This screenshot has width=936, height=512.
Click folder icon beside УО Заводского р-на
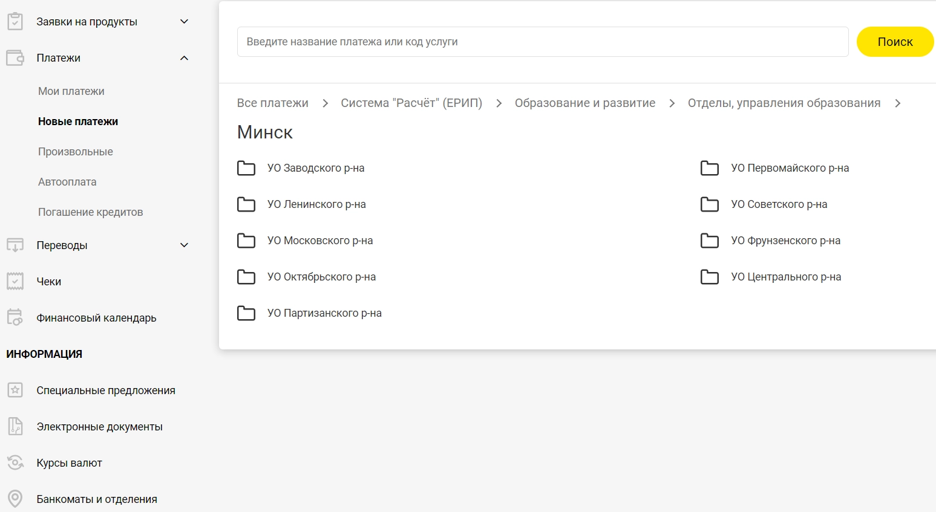(246, 168)
